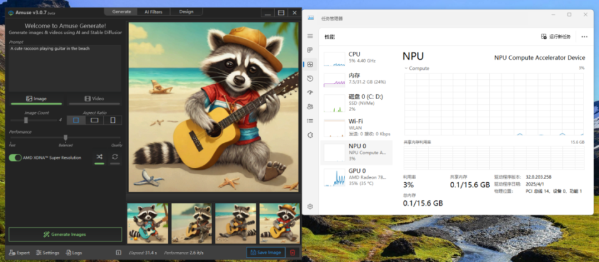Image resolution: width=599 pixels, height=262 pixels.
Task: Open Services icon in Task Manager sidebar
Action: pos(310,135)
